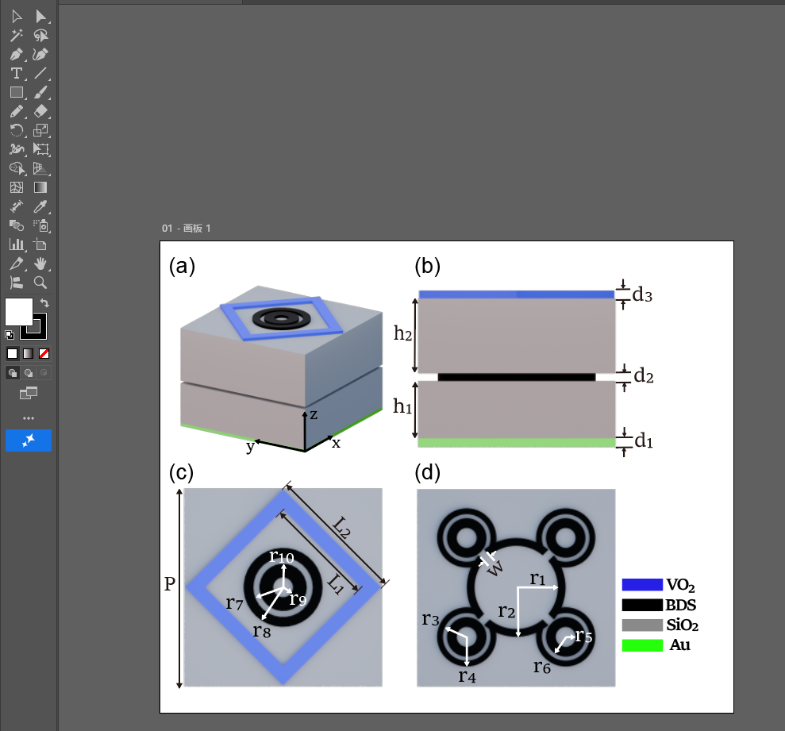This screenshot has height=731, width=785.
Task: Click the white Fill color box
Action: click(18, 311)
